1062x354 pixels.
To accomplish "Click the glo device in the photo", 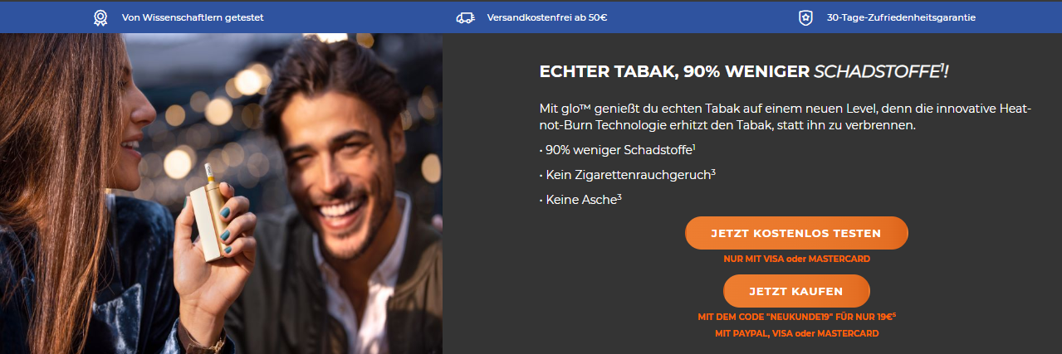I will (x=209, y=212).
